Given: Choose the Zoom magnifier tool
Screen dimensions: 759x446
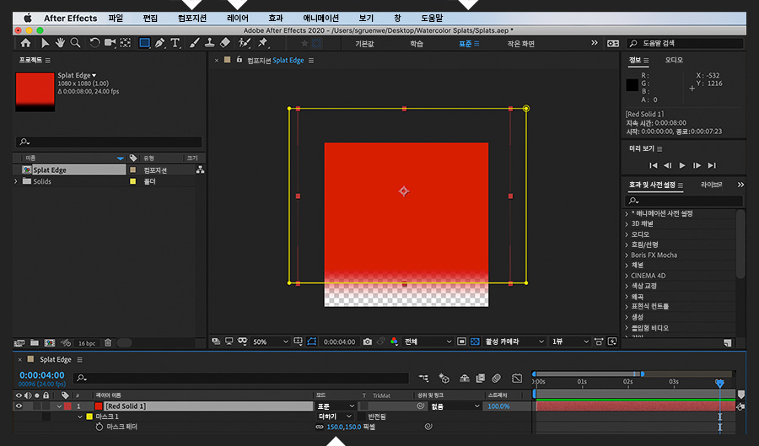Looking at the screenshot, I should tap(75, 43).
